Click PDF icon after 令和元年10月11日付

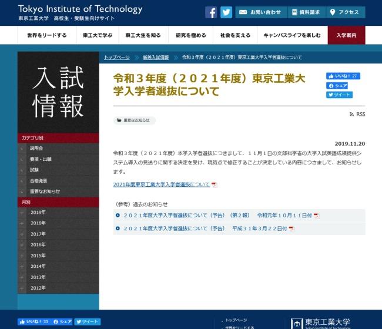coord(316,216)
